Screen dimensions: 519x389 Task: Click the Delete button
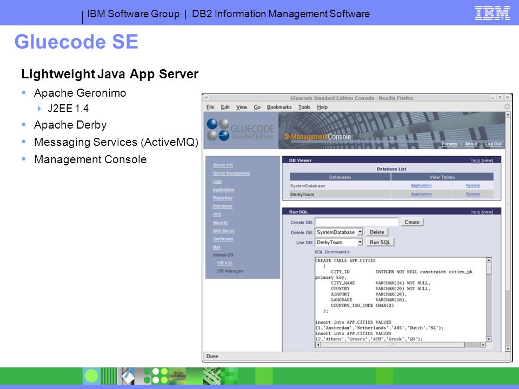[377, 232]
